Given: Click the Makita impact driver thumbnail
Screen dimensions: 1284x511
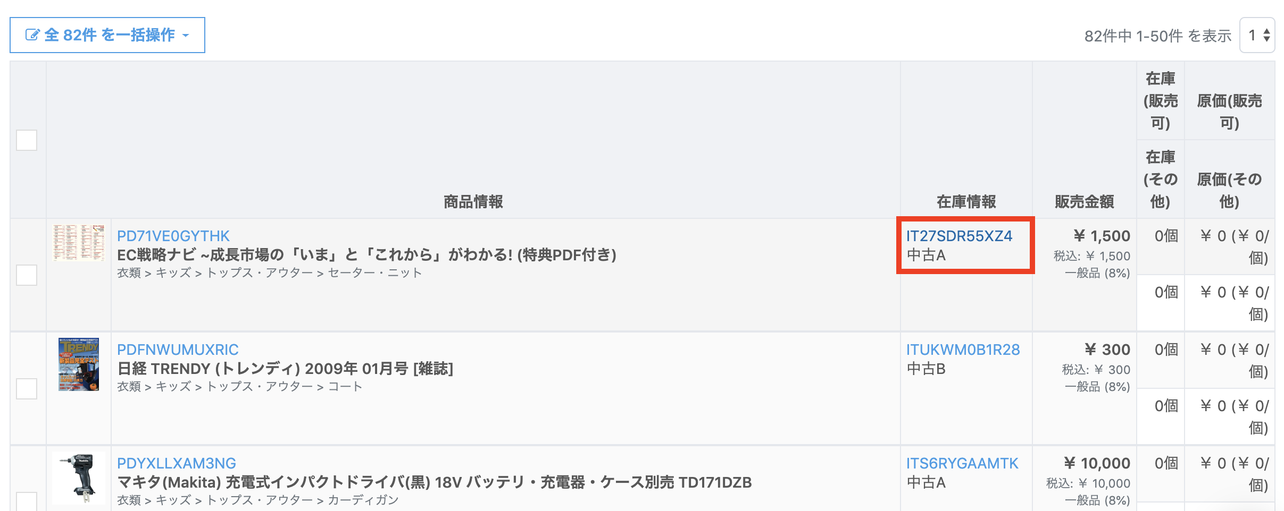Looking at the screenshot, I should [79, 478].
